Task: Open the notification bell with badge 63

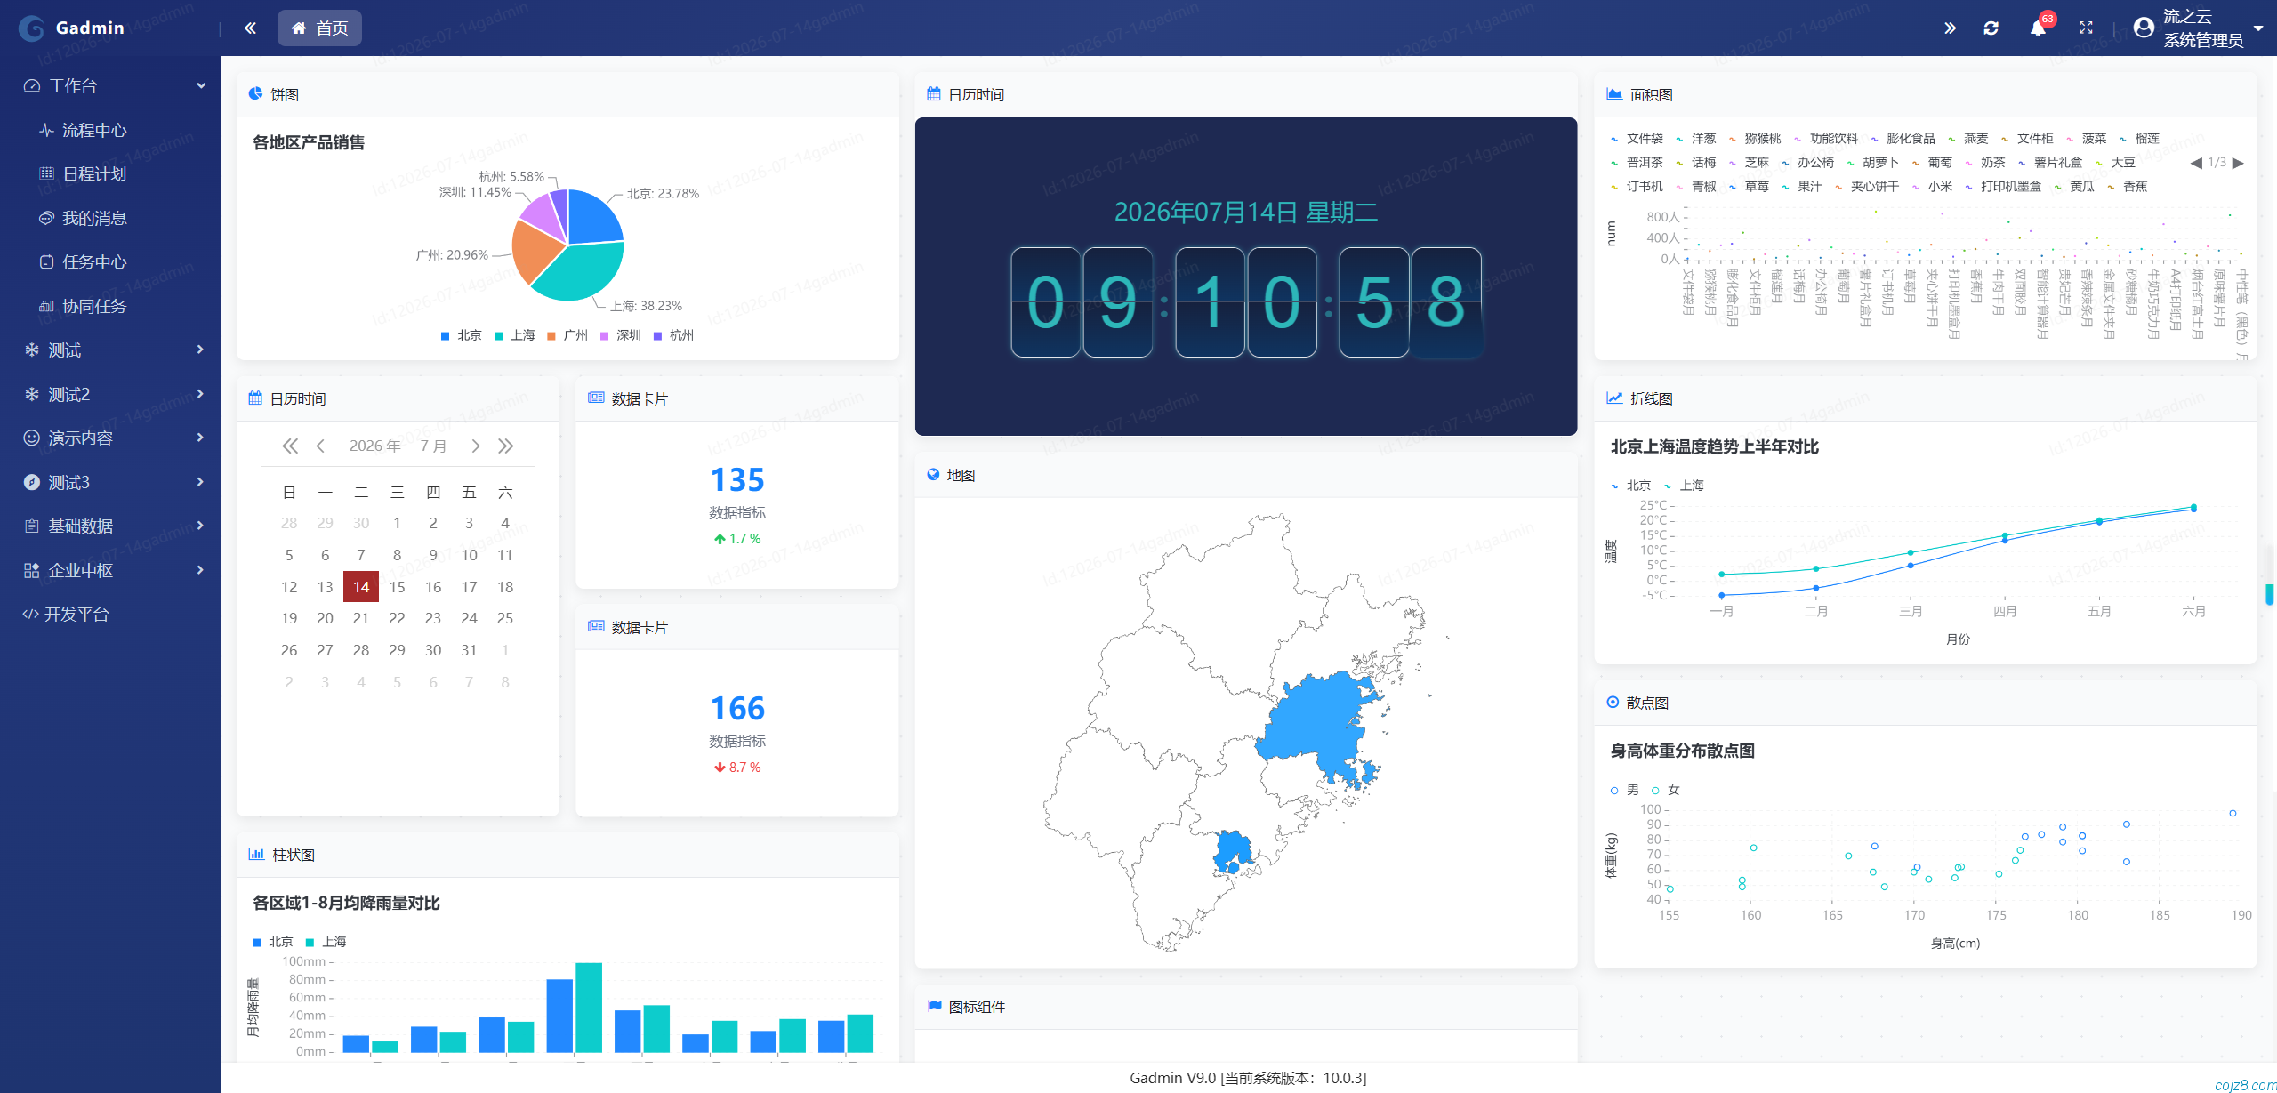Action: pyautogui.click(x=2038, y=28)
